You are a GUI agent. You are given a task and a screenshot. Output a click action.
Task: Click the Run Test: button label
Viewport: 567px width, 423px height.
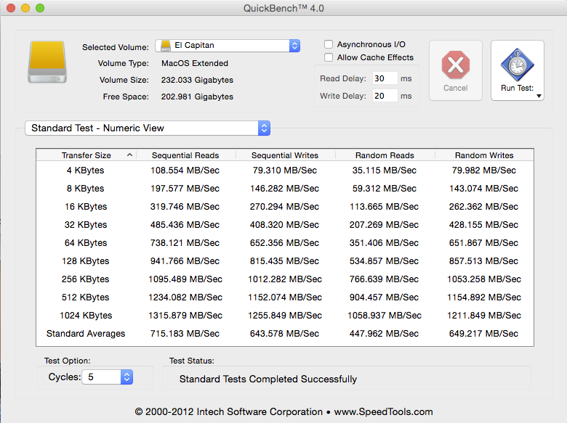point(517,88)
